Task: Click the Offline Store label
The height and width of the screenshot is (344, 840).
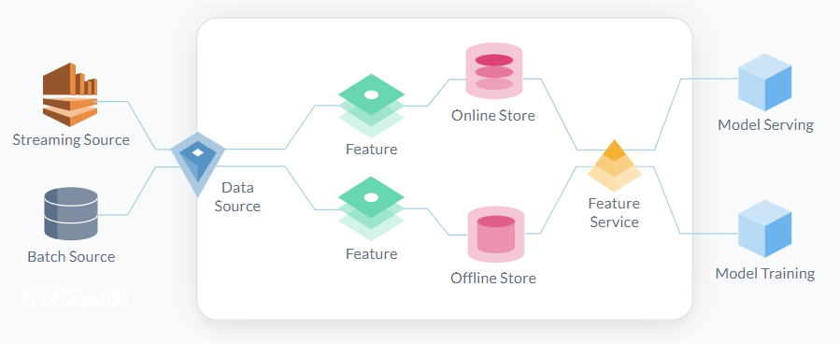Action: 493,278
